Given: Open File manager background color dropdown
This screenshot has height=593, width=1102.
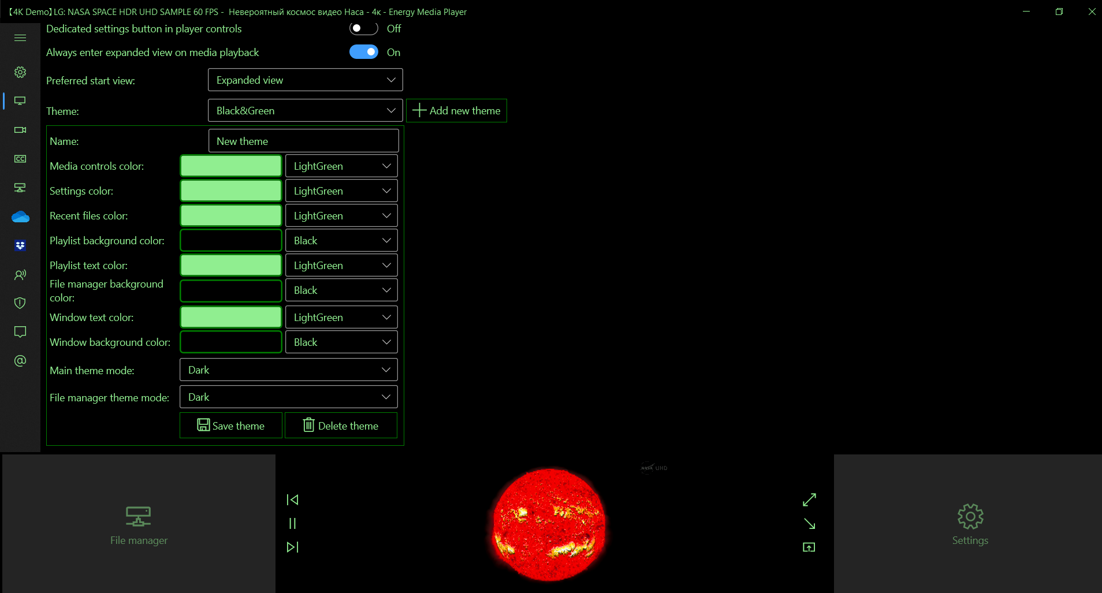Looking at the screenshot, I should point(341,290).
